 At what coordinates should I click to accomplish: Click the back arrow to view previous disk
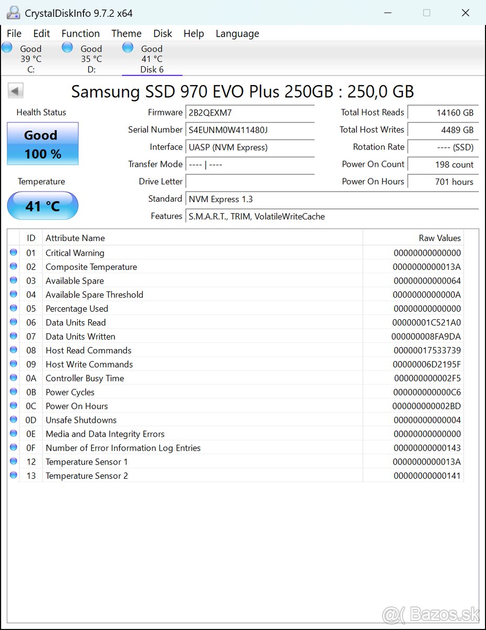(x=15, y=90)
